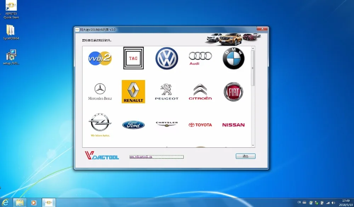Launch the VVDI2 software icon
Screen dimensions: 354x207
[x=100, y=58]
